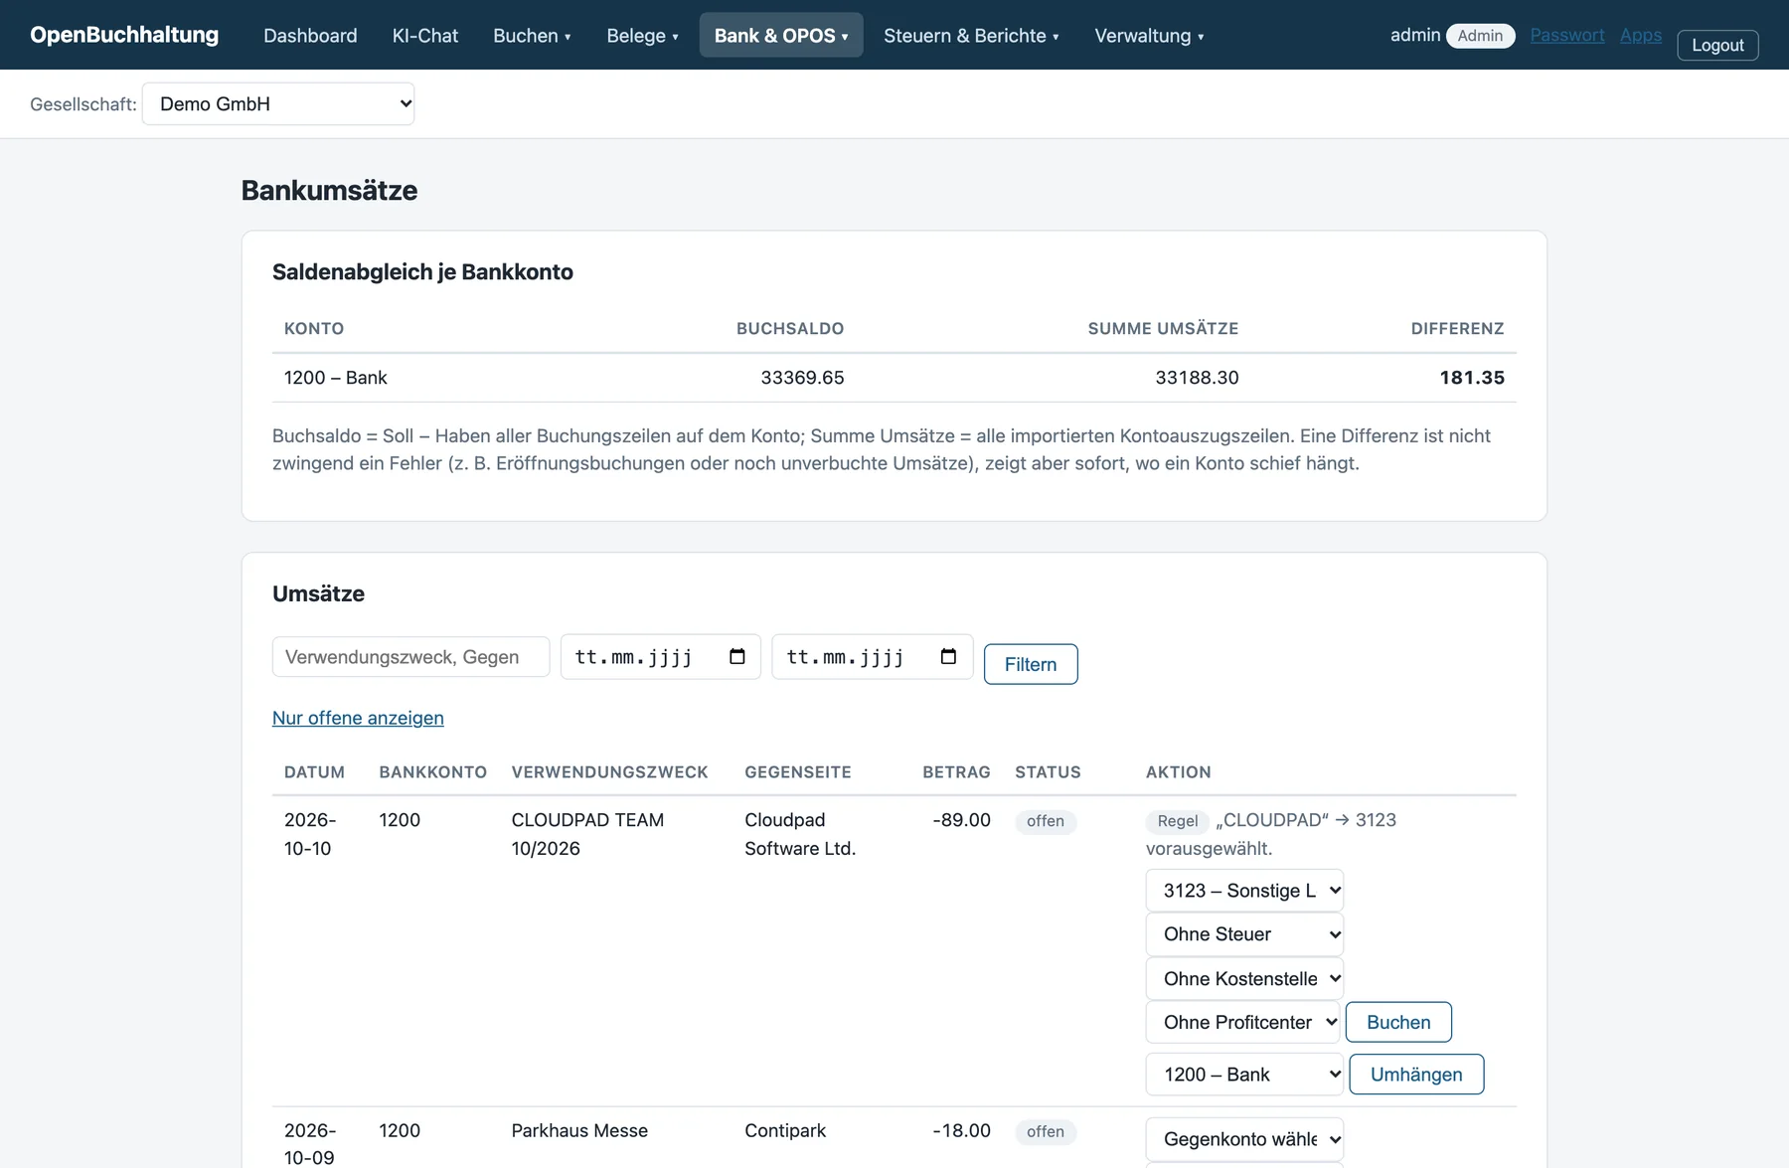Follow the Passwort link
Viewport: 1789px width, 1168px height.
pos(1567,35)
